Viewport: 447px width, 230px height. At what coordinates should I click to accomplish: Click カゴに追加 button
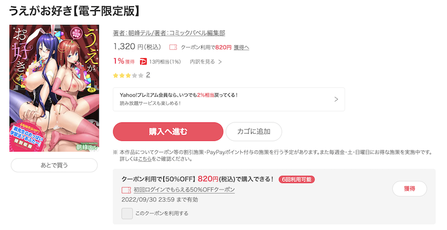pyautogui.click(x=254, y=131)
